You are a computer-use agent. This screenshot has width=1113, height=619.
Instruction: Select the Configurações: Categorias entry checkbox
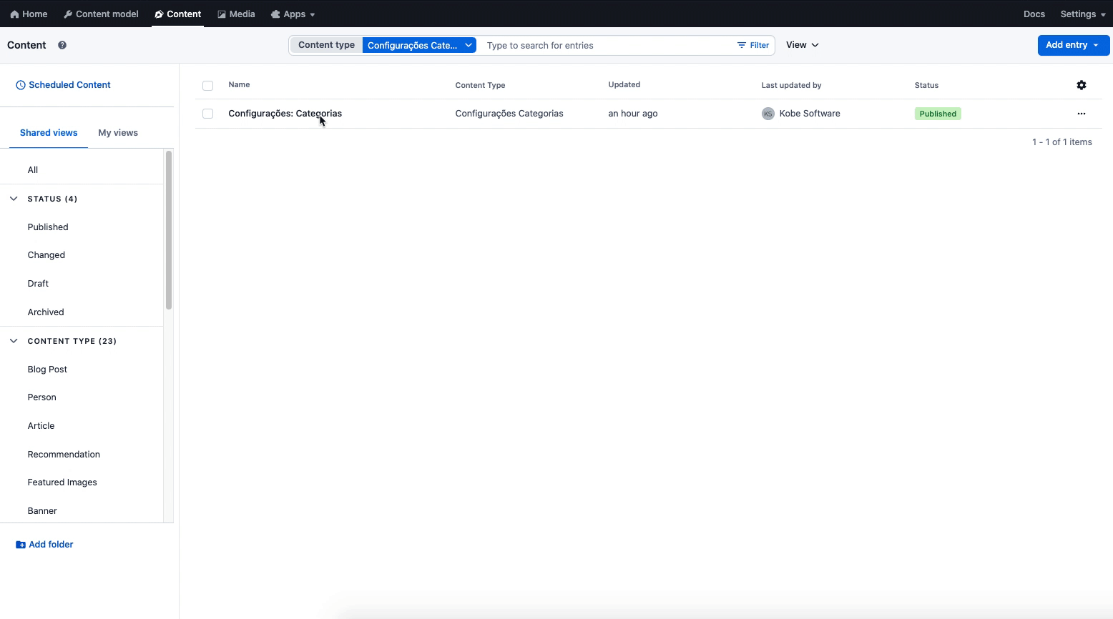207,113
